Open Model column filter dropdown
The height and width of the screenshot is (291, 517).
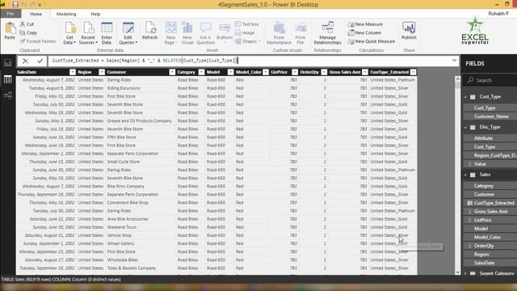click(x=230, y=72)
